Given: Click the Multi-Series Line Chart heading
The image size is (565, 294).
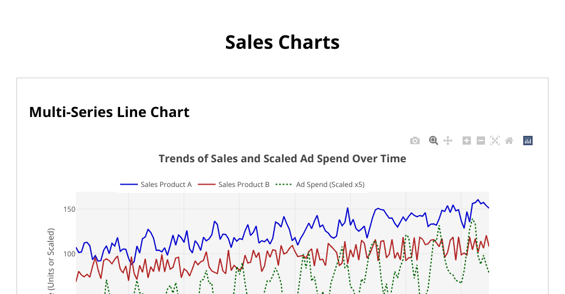Looking at the screenshot, I should pyautogui.click(x=109, y=112).
